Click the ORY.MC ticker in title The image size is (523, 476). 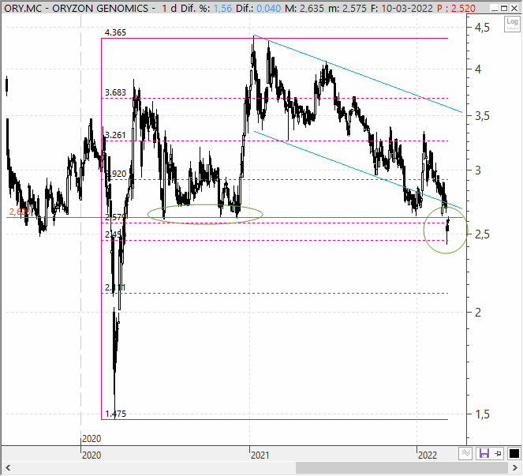(24, 8)
